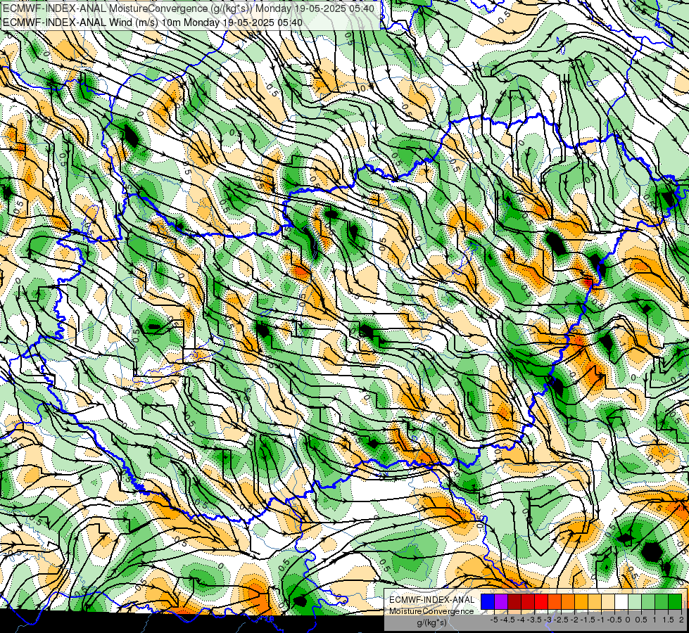689x633 pixels.
Task: Click the Wind (m/s) 10m title line
Action: point(153,22)
